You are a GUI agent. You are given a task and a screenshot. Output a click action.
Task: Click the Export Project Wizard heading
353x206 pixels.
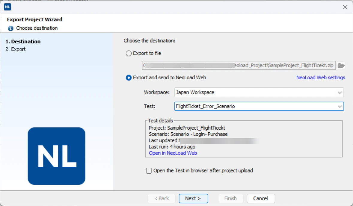(35, 19)
